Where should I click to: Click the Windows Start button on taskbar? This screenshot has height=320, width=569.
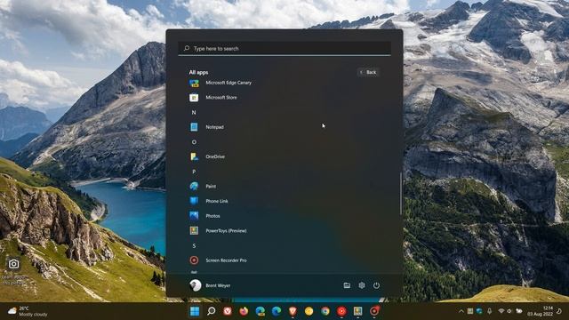point(195,311)
